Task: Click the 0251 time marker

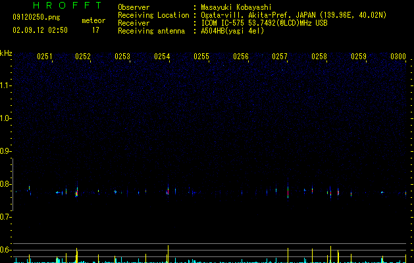Action: (45, 57)
